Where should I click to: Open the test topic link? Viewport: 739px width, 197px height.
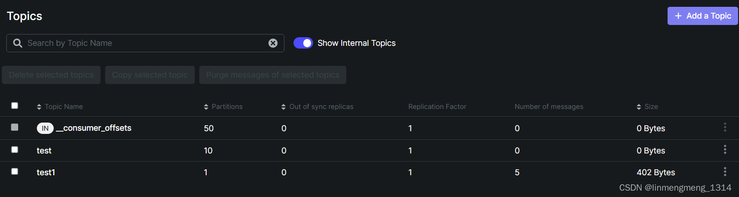pos(44,151)
